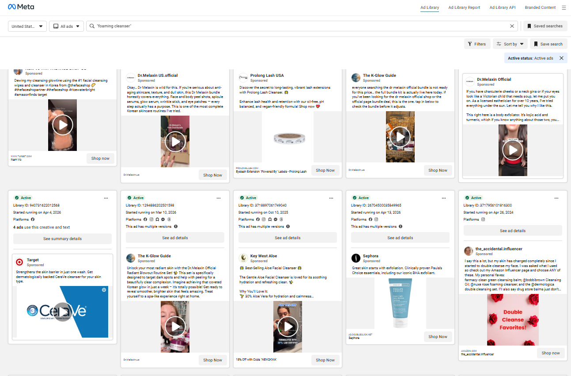Open the United States country dropdown
Viewport: 571px width, 376px height.
(27, 26)
